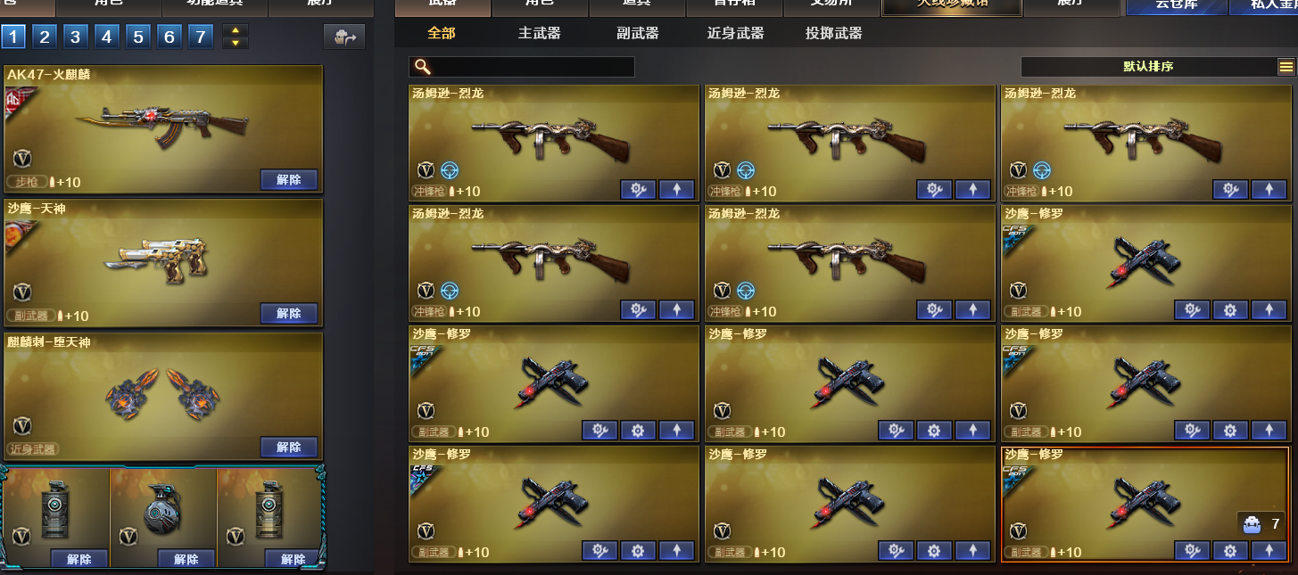Click 解除 on the AK47-火麒麟 card
The height and width of the screenshot is (575, 1298).
pyautogui.click(x=289, y=179)
